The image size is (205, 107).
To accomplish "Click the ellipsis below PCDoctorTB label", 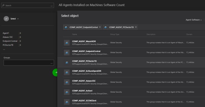I will pyautogui.click(x=4, y=49).
